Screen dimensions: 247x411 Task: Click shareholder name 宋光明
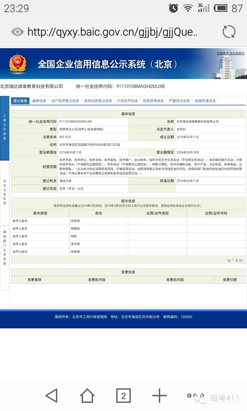tap(75, 244)
